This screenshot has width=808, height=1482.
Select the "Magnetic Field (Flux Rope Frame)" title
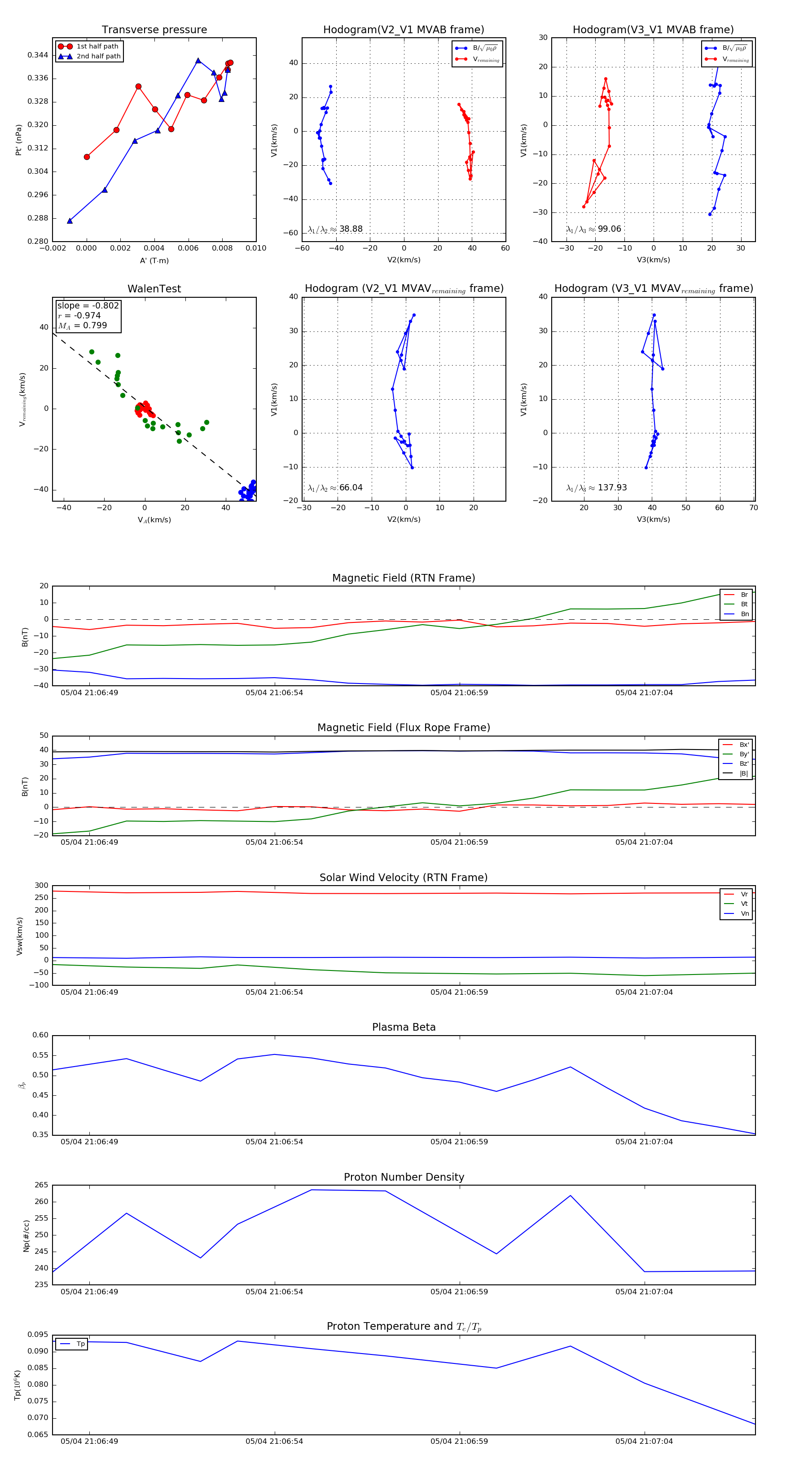click(404, 728)
